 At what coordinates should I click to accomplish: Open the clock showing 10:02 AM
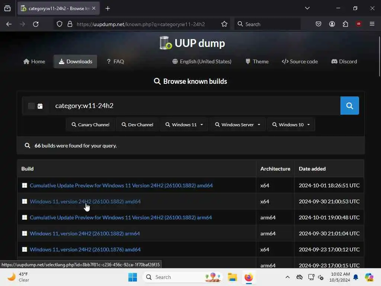(x=340, y=277)
